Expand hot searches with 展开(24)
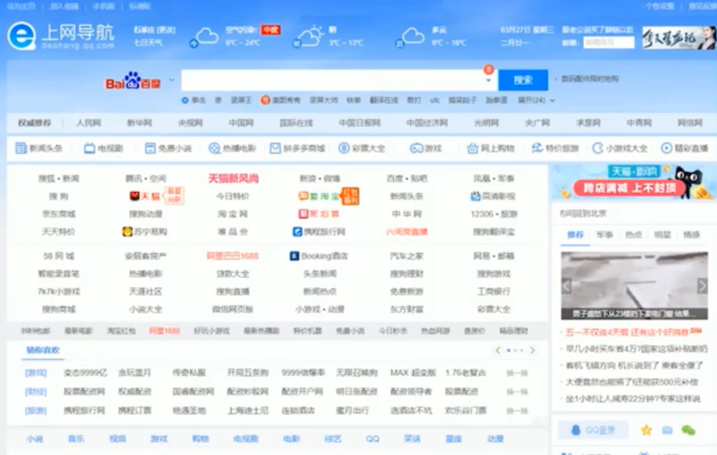Screen dimensions: 717x455 point(536,101)
